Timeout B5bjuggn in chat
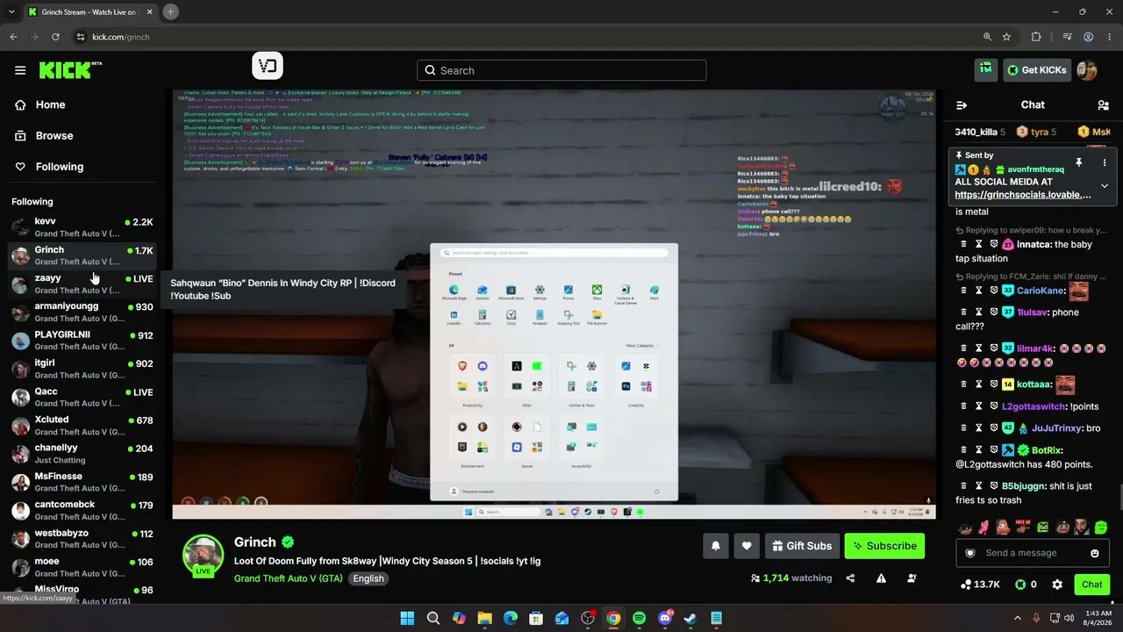 [978, 486]
